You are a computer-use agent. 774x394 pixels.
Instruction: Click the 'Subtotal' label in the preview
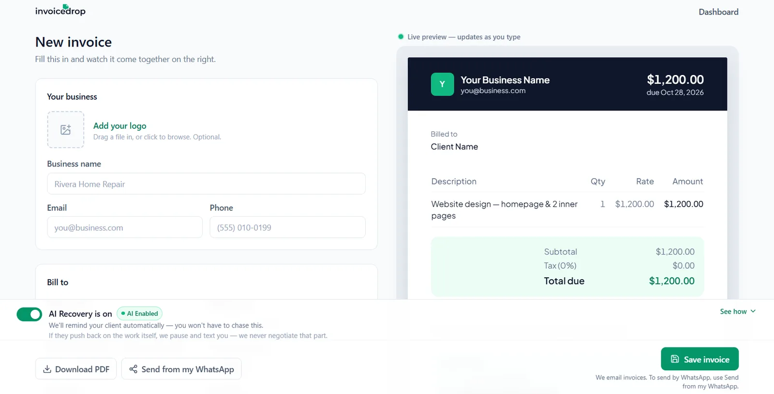[x=561, y=252]
